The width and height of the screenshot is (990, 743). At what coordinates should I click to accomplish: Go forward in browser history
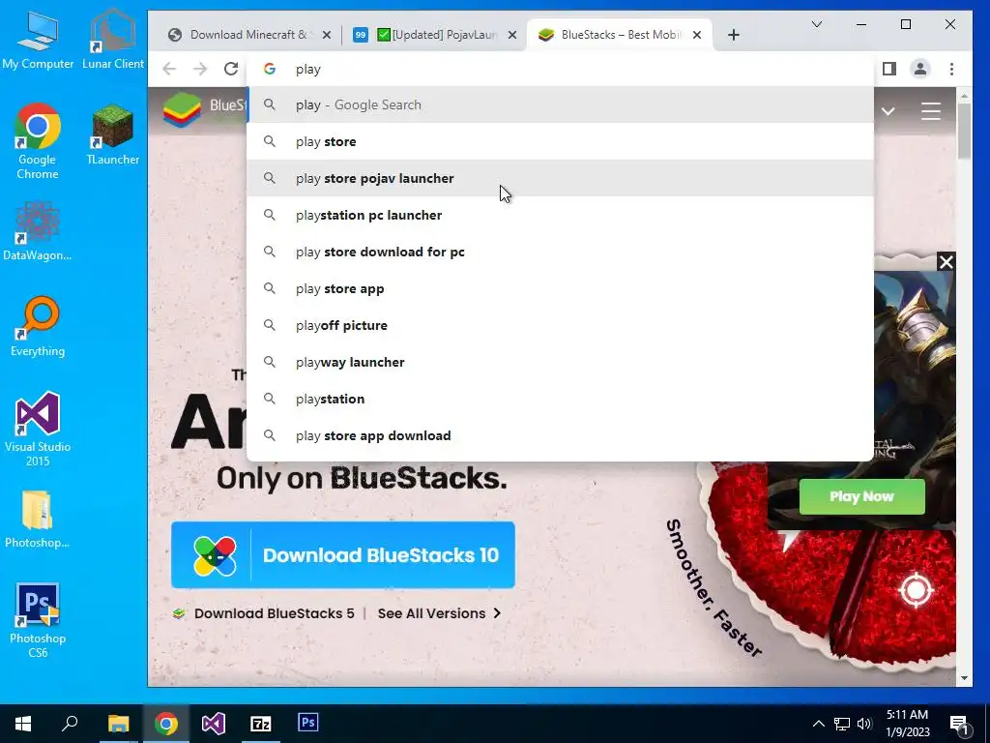point(200,69)
